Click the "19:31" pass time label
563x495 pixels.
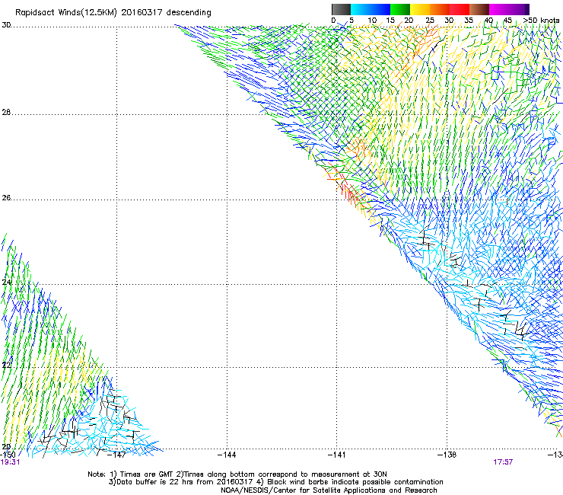point(10,462)
